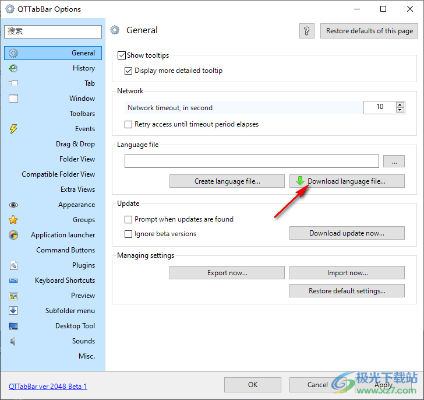Image resolution: width=424 pixels, height=400 pixels.
Task: Click the green download arrow icon
Action: (x=300, y=181)
